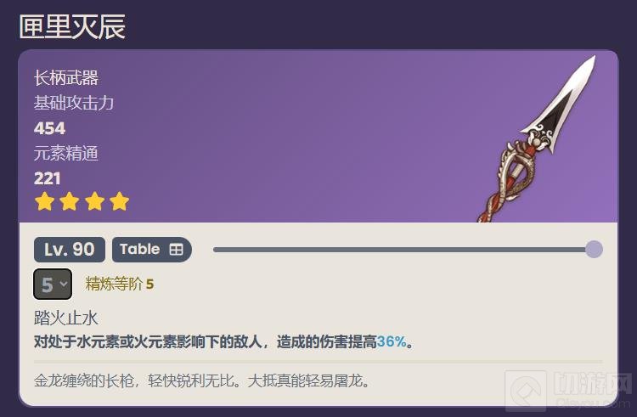This screenshot has height=417, width=637.
Task: Click the chevron in refinement selector
Action: (x=64, y=284)
